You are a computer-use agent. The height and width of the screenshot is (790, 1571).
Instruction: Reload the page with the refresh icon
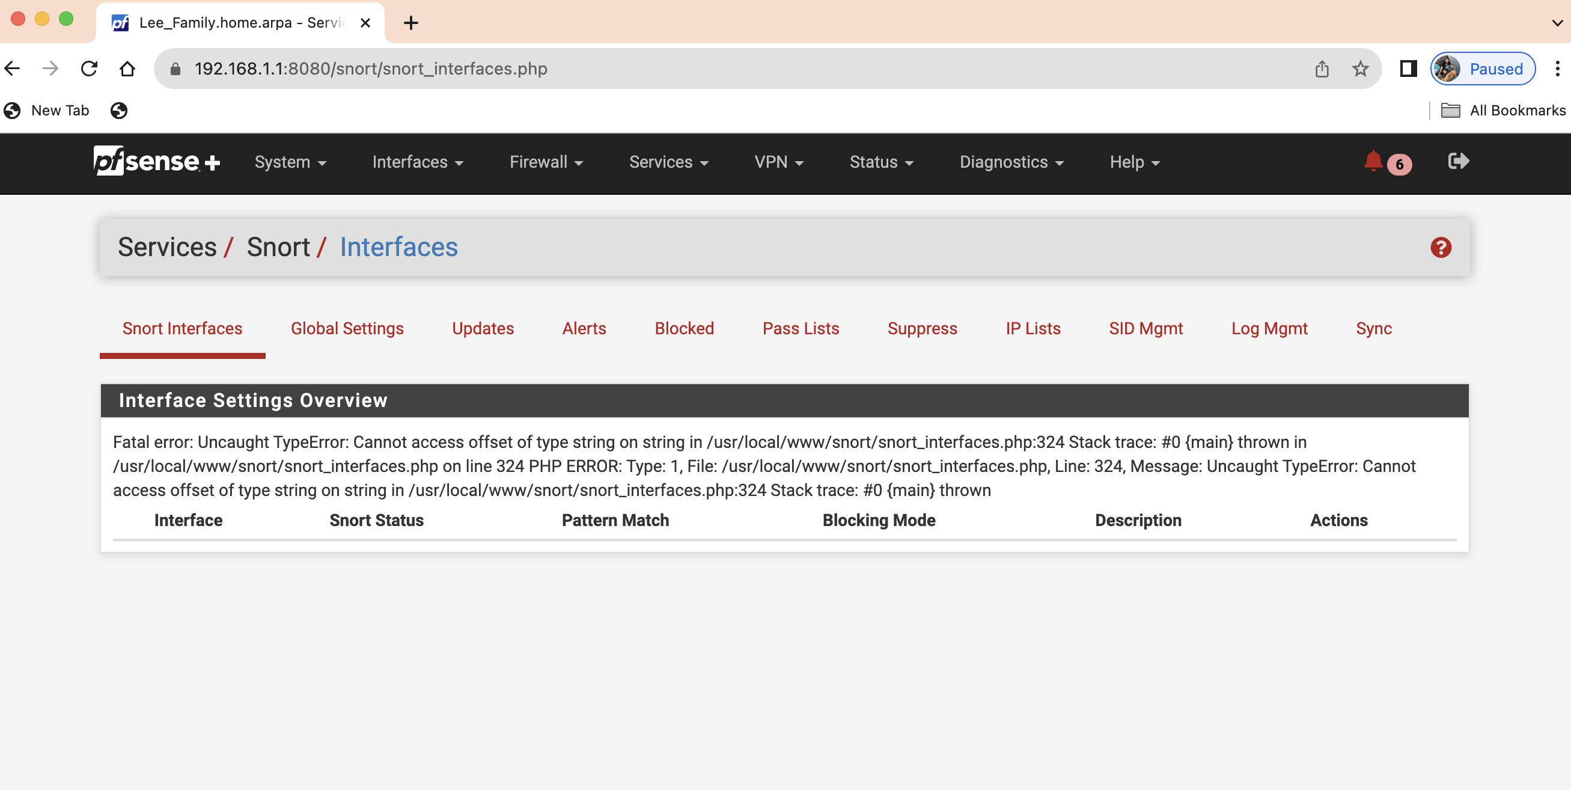coord(89,69)
